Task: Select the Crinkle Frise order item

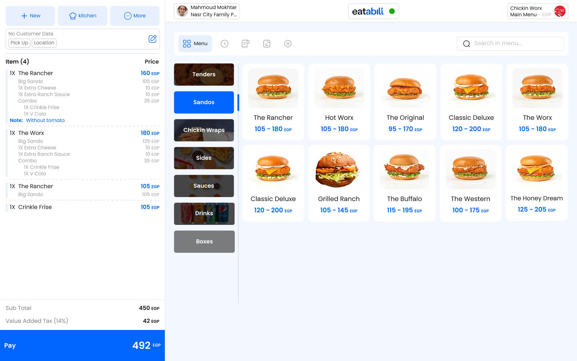Action: 83,207
